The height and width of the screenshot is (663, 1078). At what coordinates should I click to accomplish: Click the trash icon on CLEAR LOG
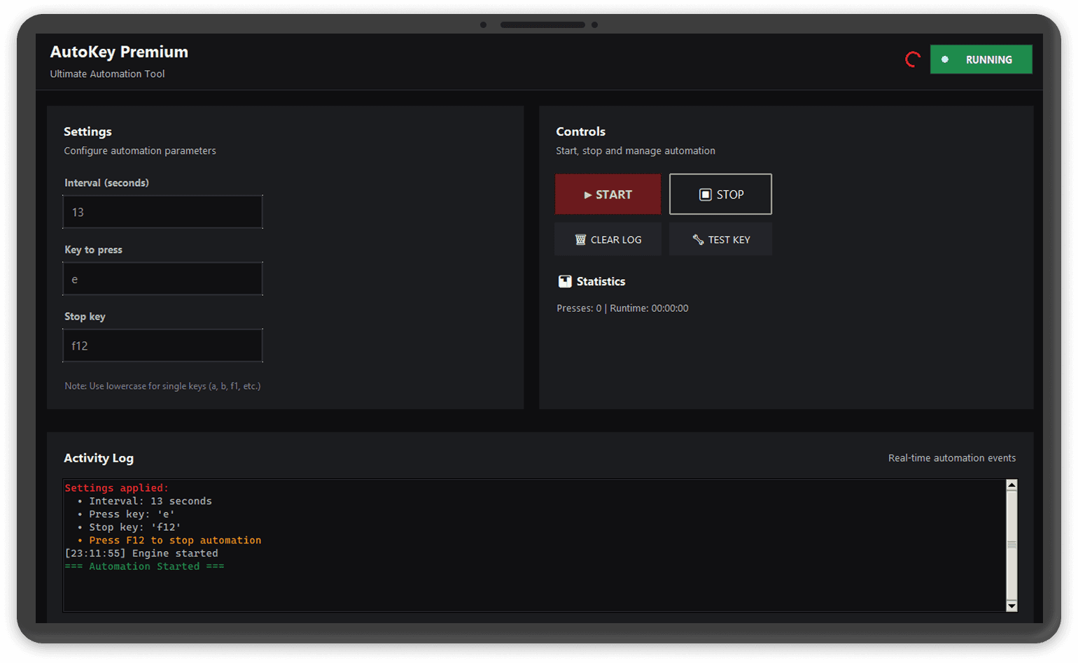pos(581,239)
